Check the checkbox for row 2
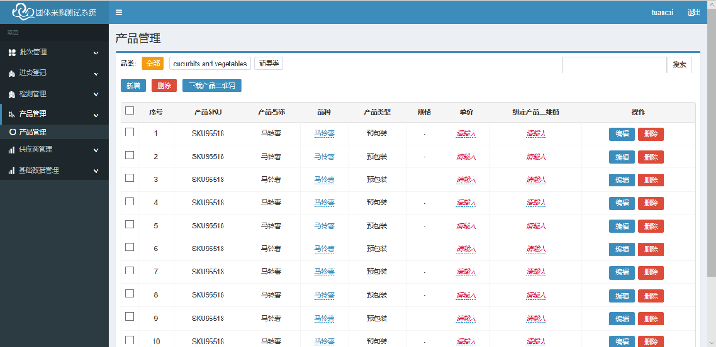 click(x=129, y=155)
